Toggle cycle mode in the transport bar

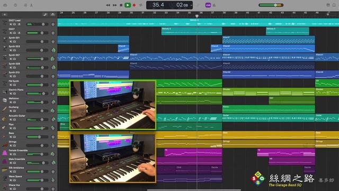click(141, 5)
